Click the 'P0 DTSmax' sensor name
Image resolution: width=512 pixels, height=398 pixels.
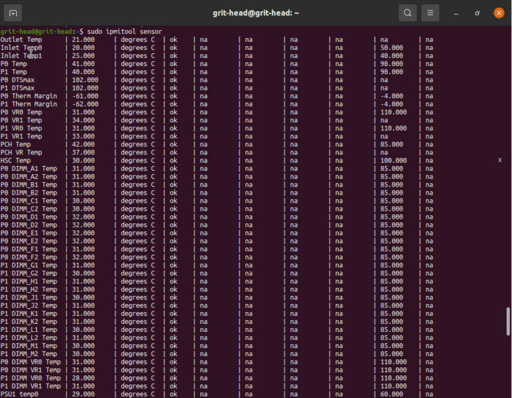18,80
